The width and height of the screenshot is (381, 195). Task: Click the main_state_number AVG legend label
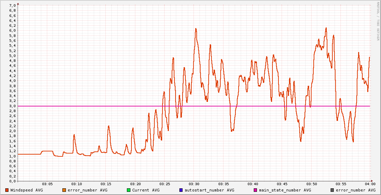coord(285,190)
